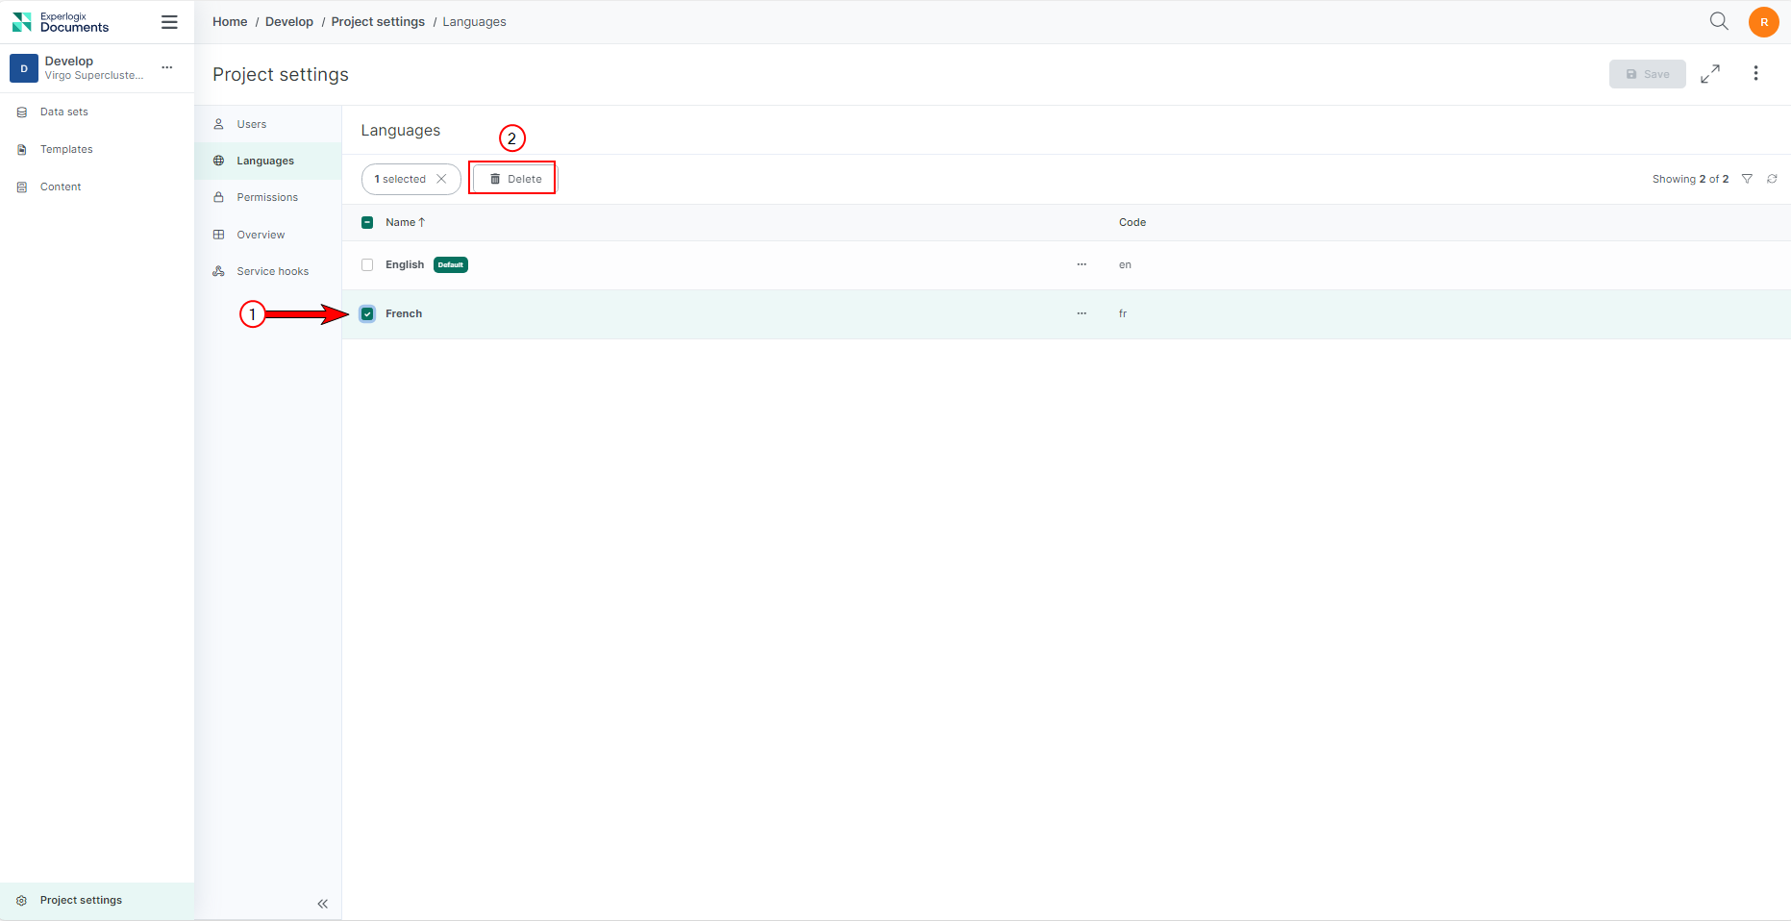The image size is (1791, 921).
Task: Toggle the select-all header checkbox
Action: (x=367, y=223)
